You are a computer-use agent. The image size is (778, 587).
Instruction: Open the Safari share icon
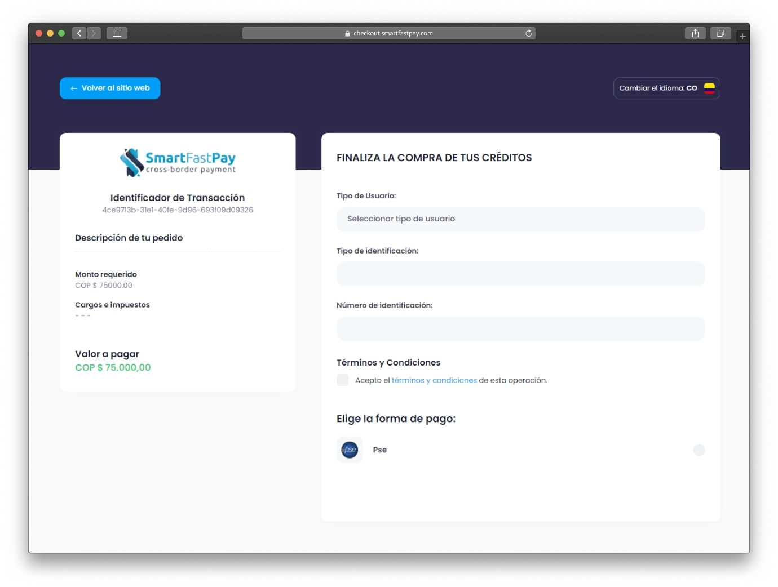tap(695, 33)
